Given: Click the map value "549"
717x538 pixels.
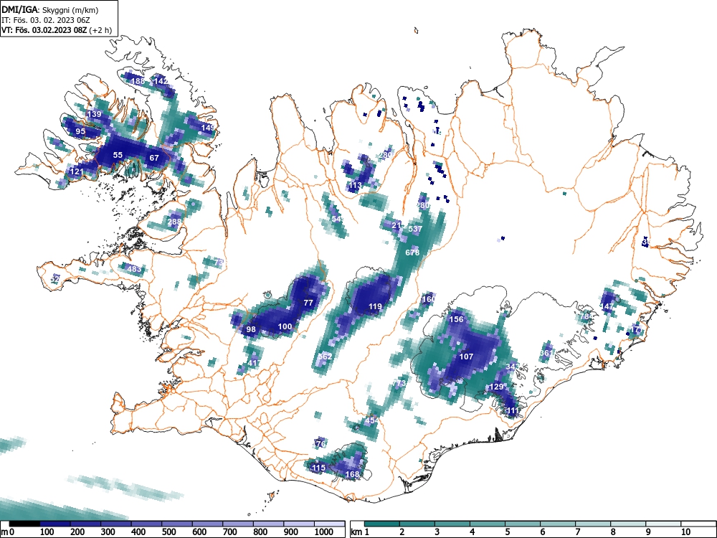Looking at the screenshot, I should tap(338, 219).
